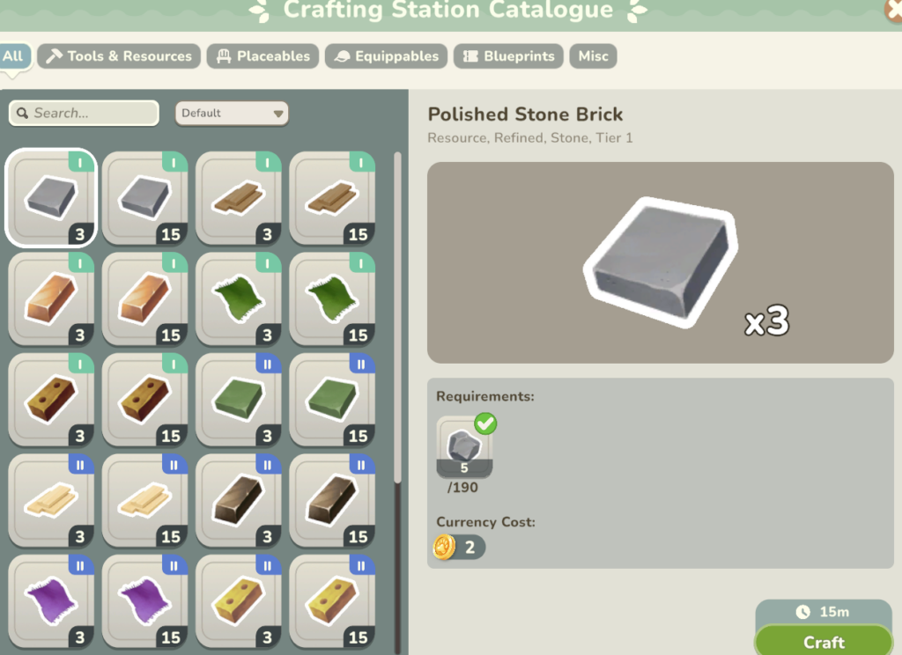Image resolution: width=902 pixels, height=655 pixels.
Task: Switch to the Equippables tab
Action: [386, 56]
